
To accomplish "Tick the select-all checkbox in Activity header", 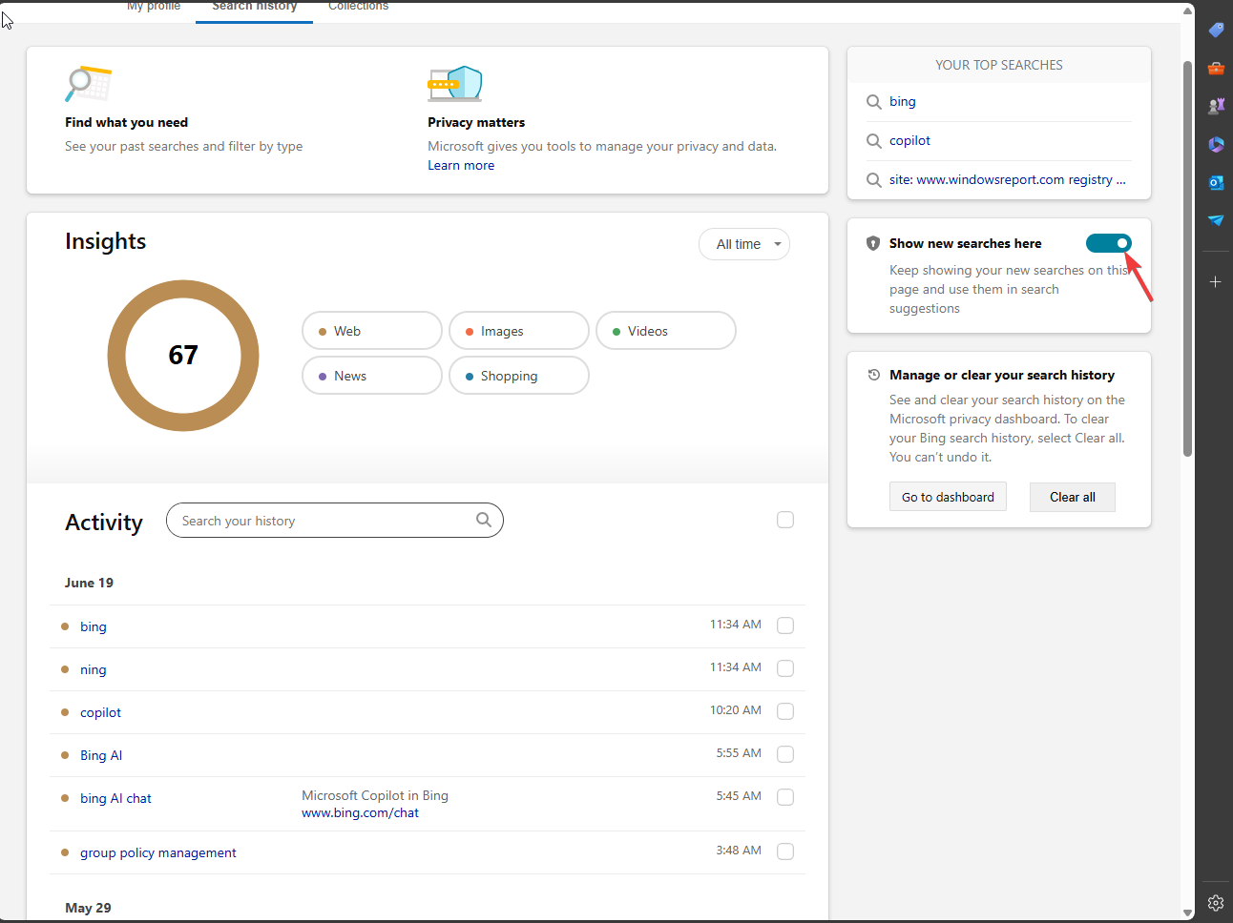I will 785,520.
